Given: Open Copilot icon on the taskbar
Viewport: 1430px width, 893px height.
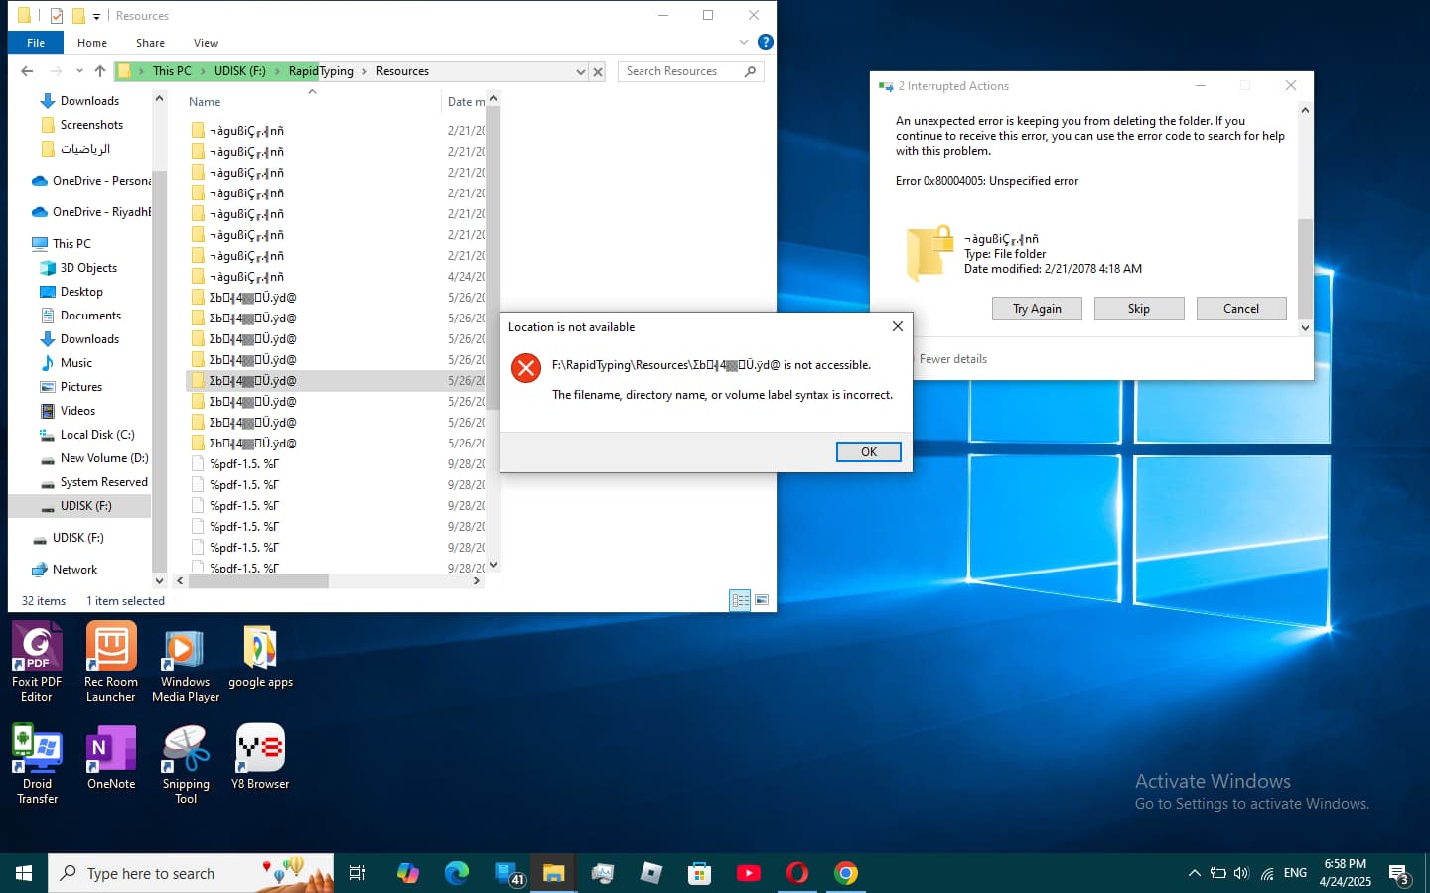Looking at the screenshot, I should [x=408, y=873].
